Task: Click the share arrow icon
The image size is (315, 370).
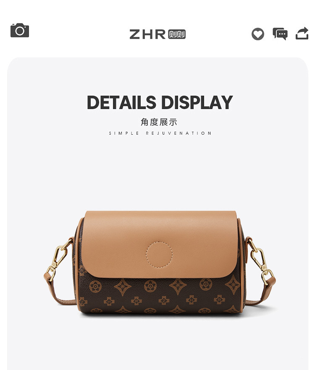Action: [302, 33]
